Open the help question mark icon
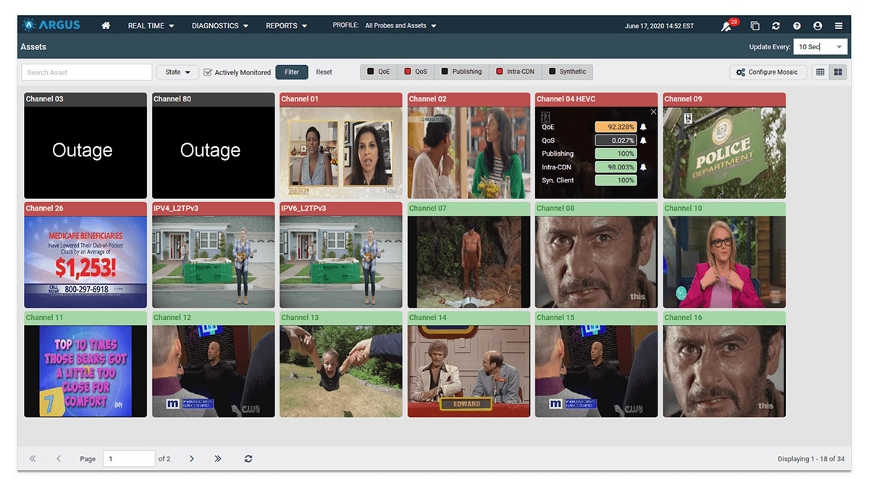 click(797, 25)
